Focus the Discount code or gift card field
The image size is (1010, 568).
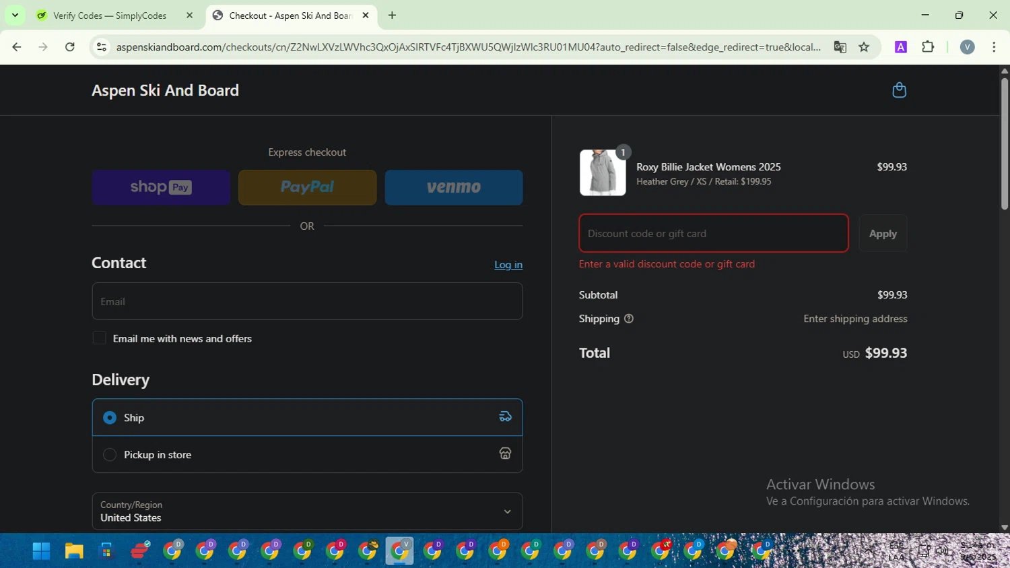714,233
